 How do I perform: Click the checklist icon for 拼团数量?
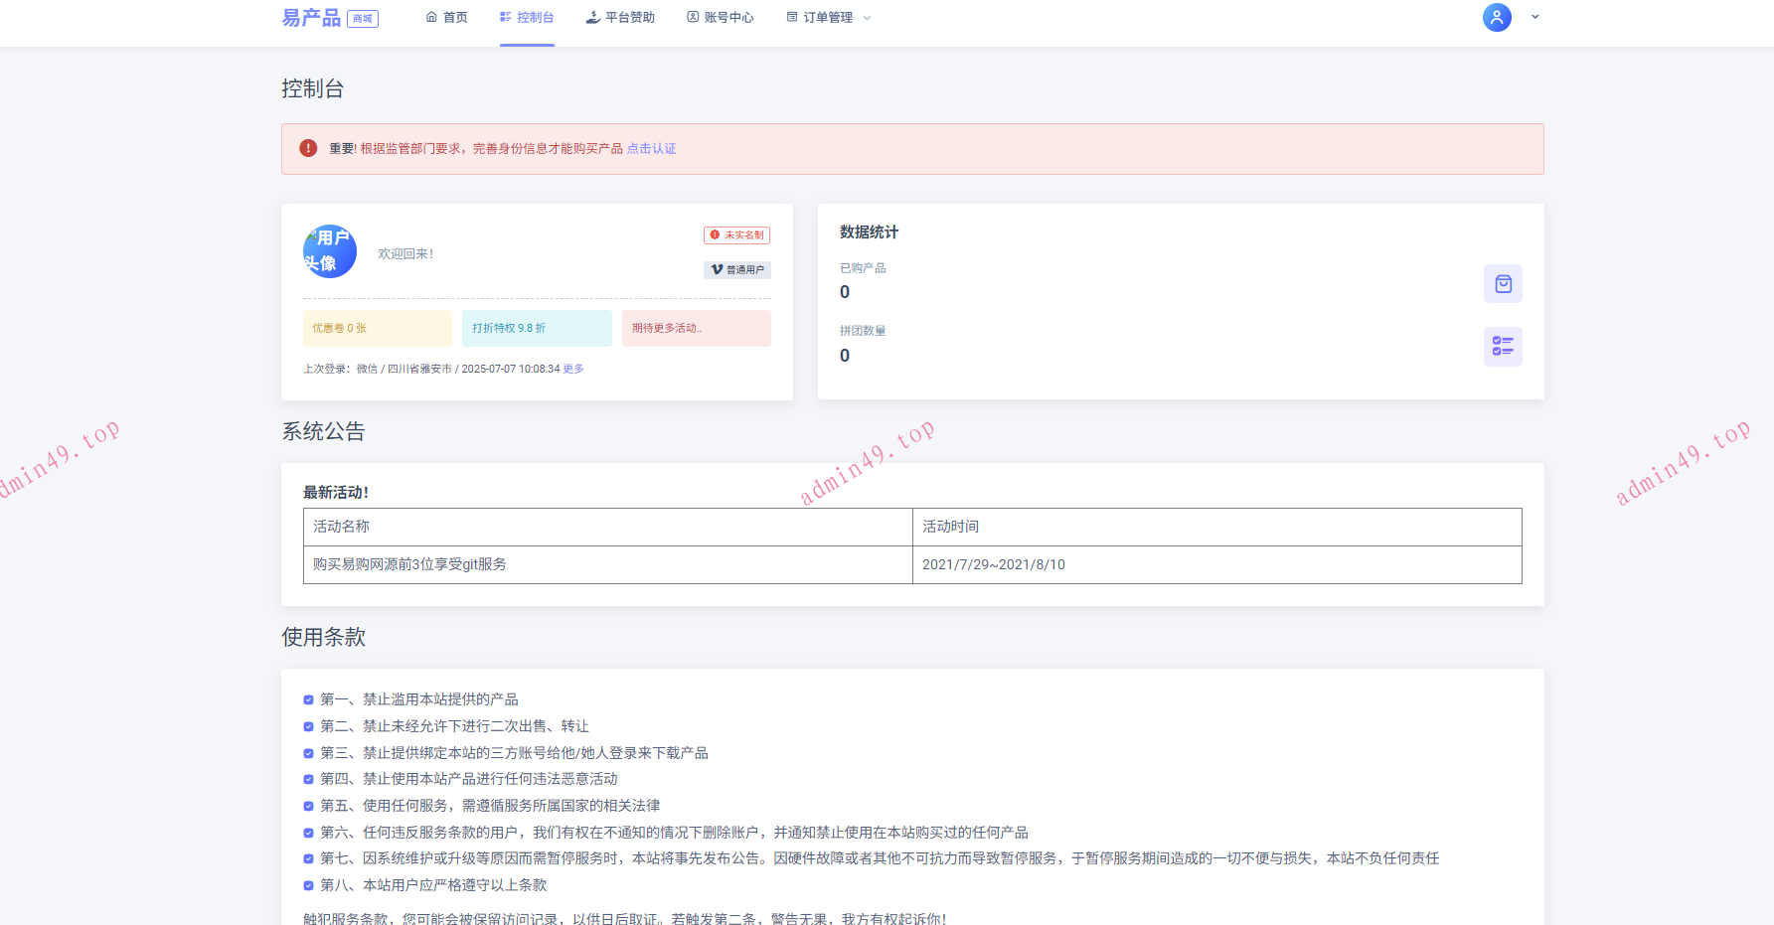[x=1503, y=347]
